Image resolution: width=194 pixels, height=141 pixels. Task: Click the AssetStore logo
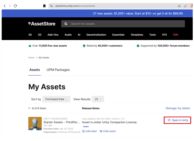click(x=42, y=24)
